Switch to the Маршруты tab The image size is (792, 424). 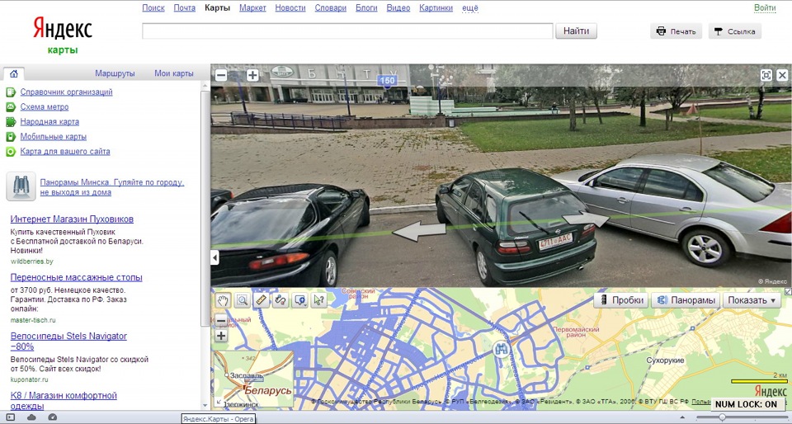pos(115,73)
